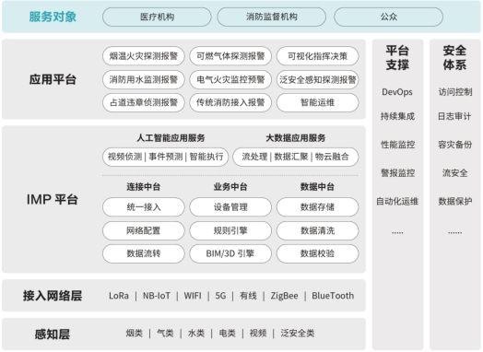Click 泛安全感知探测报警 pill

click(x=318, y=79)
